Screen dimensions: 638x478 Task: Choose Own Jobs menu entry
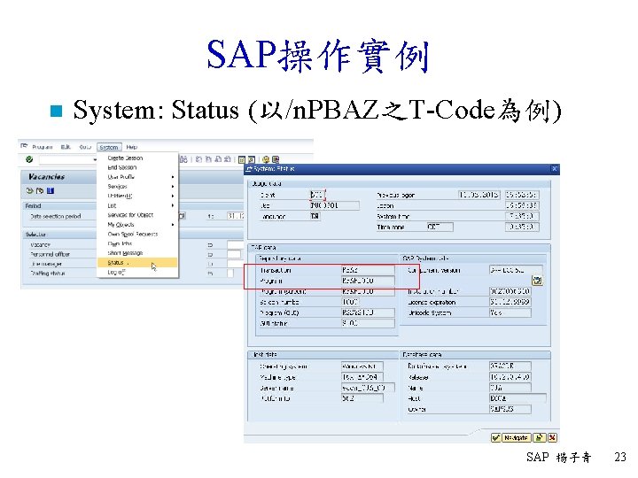point(137,244)
